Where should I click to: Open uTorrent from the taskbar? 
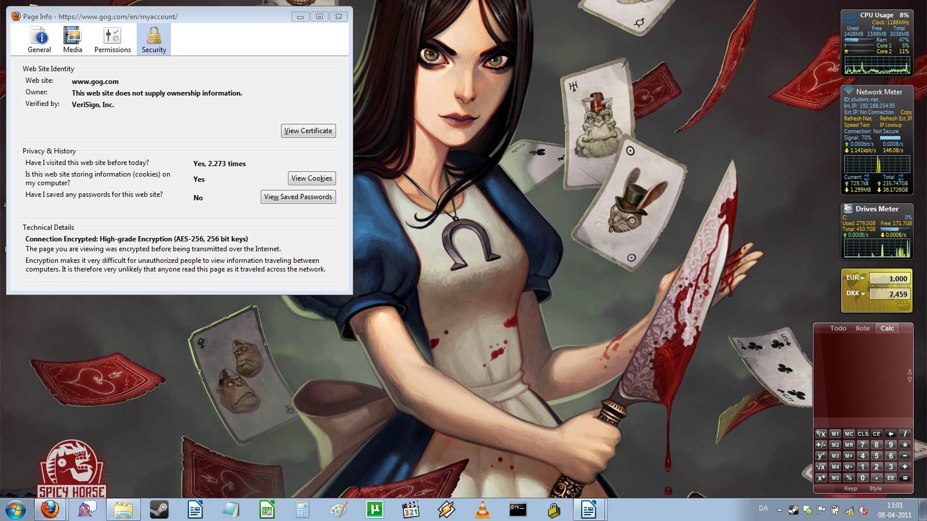coord(375,510)
